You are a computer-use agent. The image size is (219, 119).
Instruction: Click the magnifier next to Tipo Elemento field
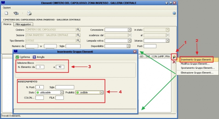[x=78, y=41]
